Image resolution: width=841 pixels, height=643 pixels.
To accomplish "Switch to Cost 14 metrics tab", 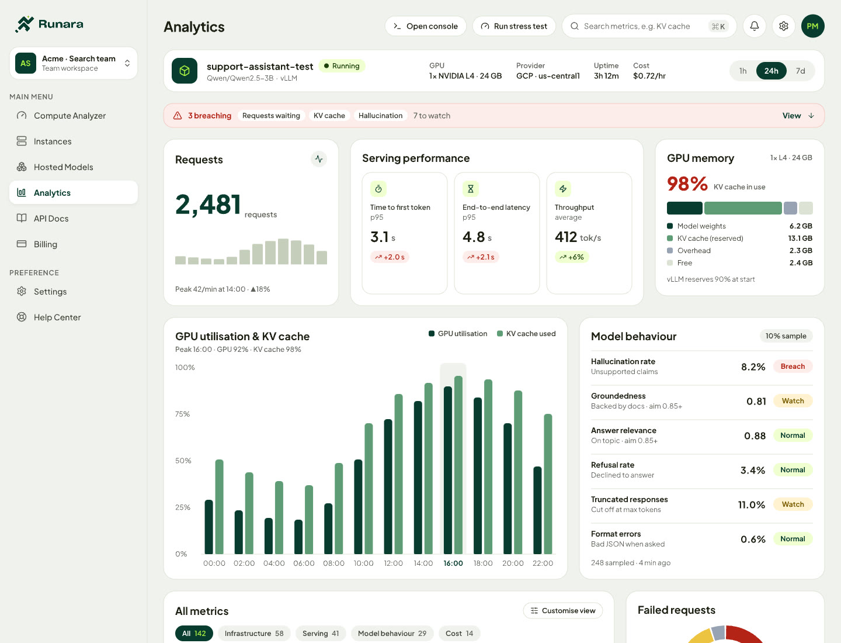I will click(460, 634).
